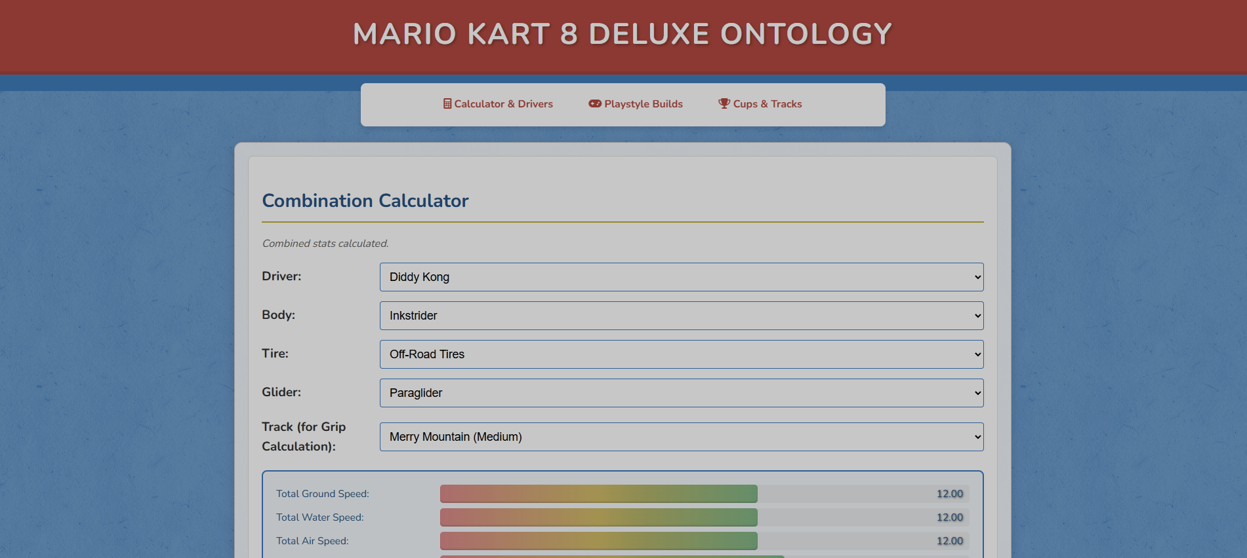Screen dimensions: 1247x558
Task: Go to Cups & Tracks tab
Action: coord(760,104)
